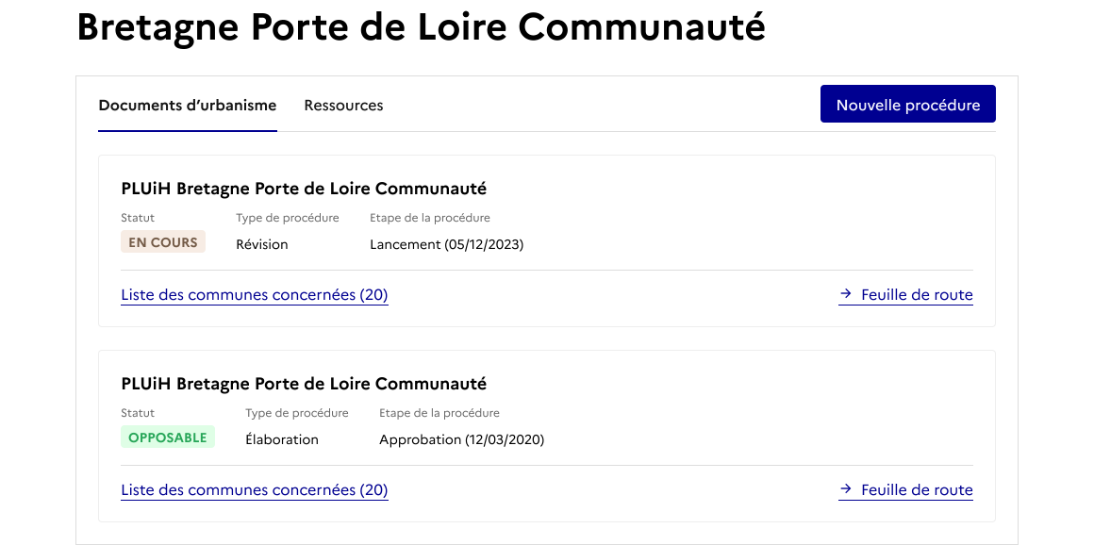Click the Lancement (05/12/2023) step text
1094x545 pixels.
coord(446,244)
